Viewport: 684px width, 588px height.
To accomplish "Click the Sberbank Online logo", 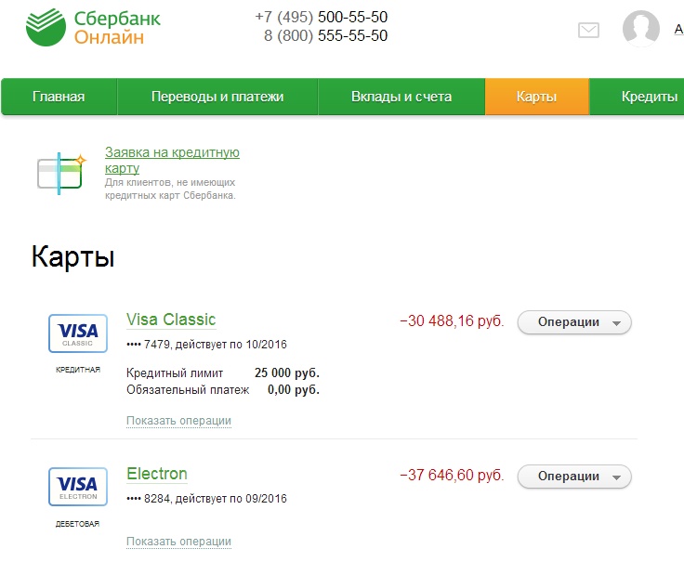I will click(93, 28).
